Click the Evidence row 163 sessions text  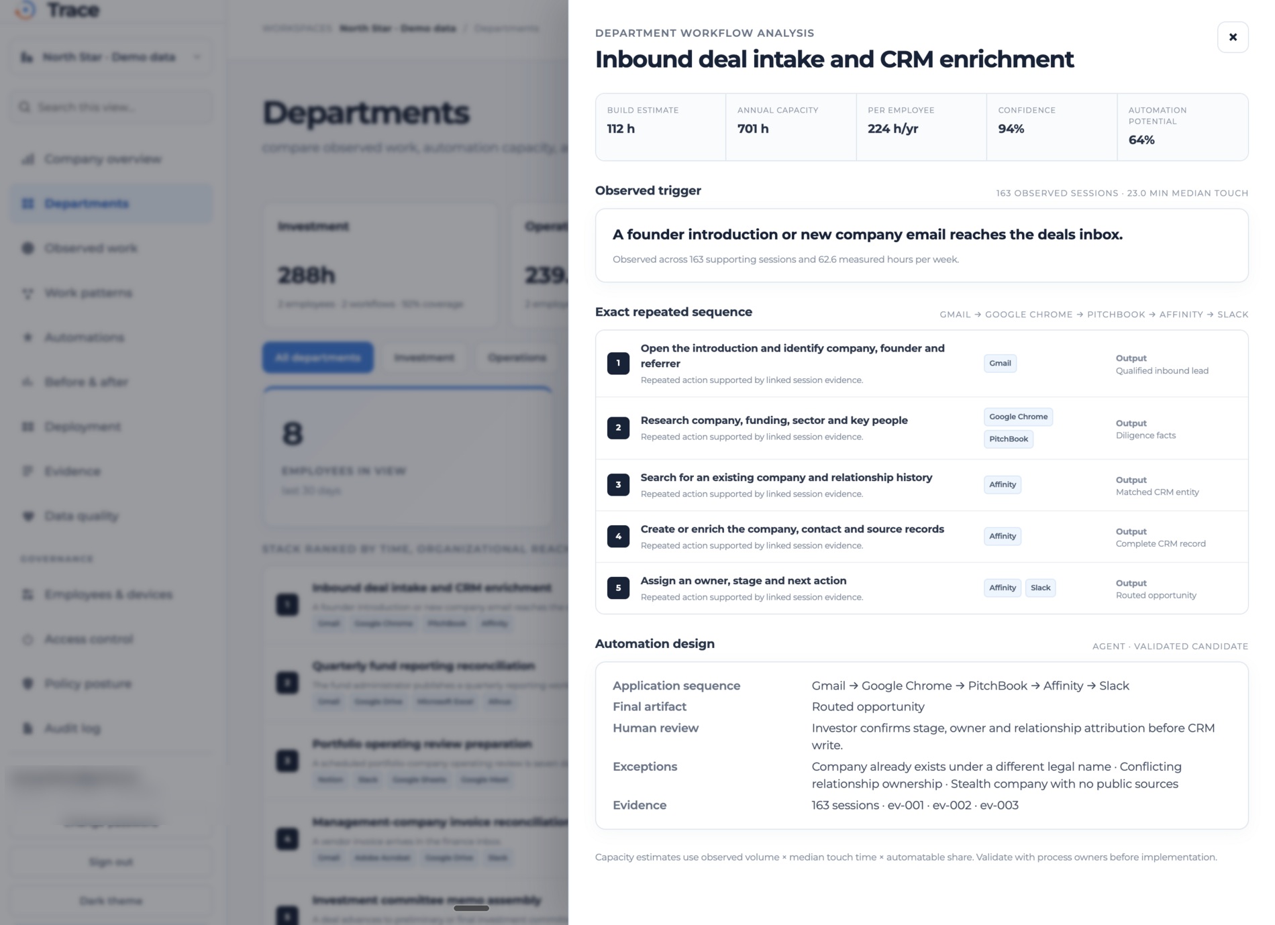tap(915, 805)
